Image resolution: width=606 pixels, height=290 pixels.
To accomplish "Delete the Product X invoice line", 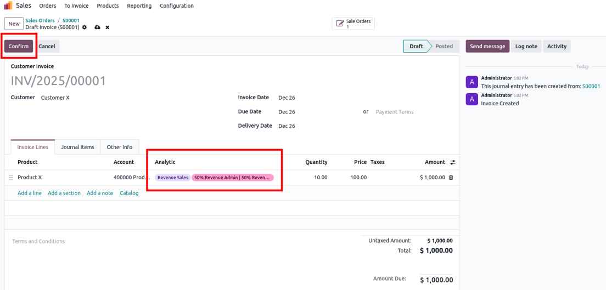I will [x=451, y=178].
